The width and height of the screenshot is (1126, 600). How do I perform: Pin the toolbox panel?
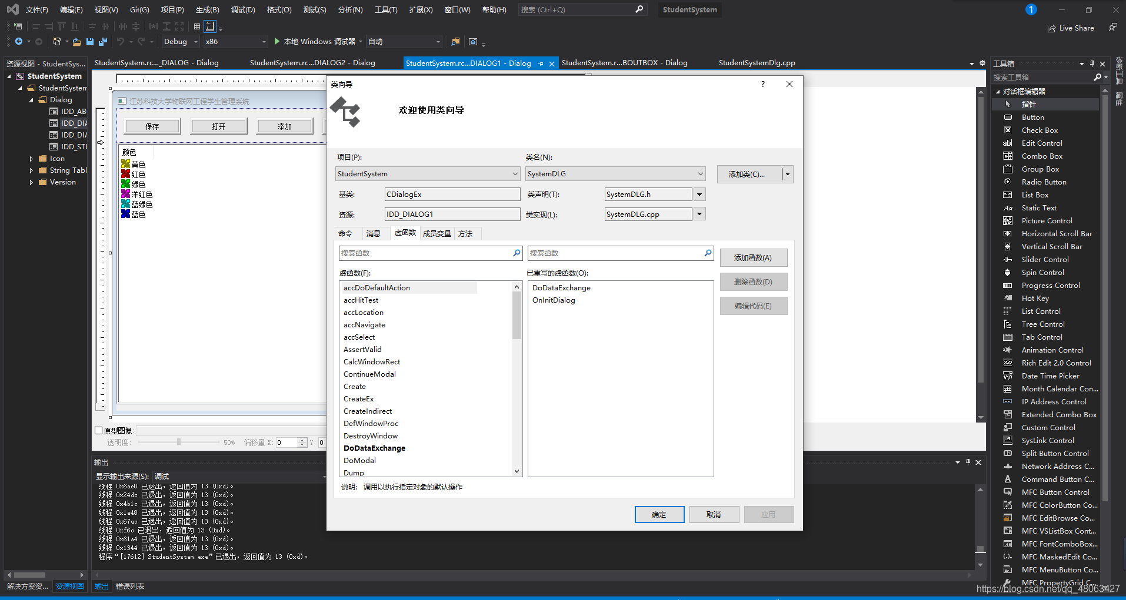1092,63
